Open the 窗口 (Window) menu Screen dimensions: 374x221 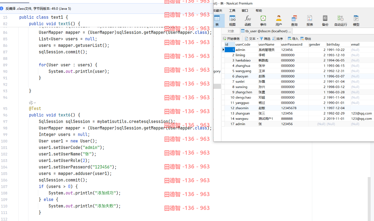245,11
